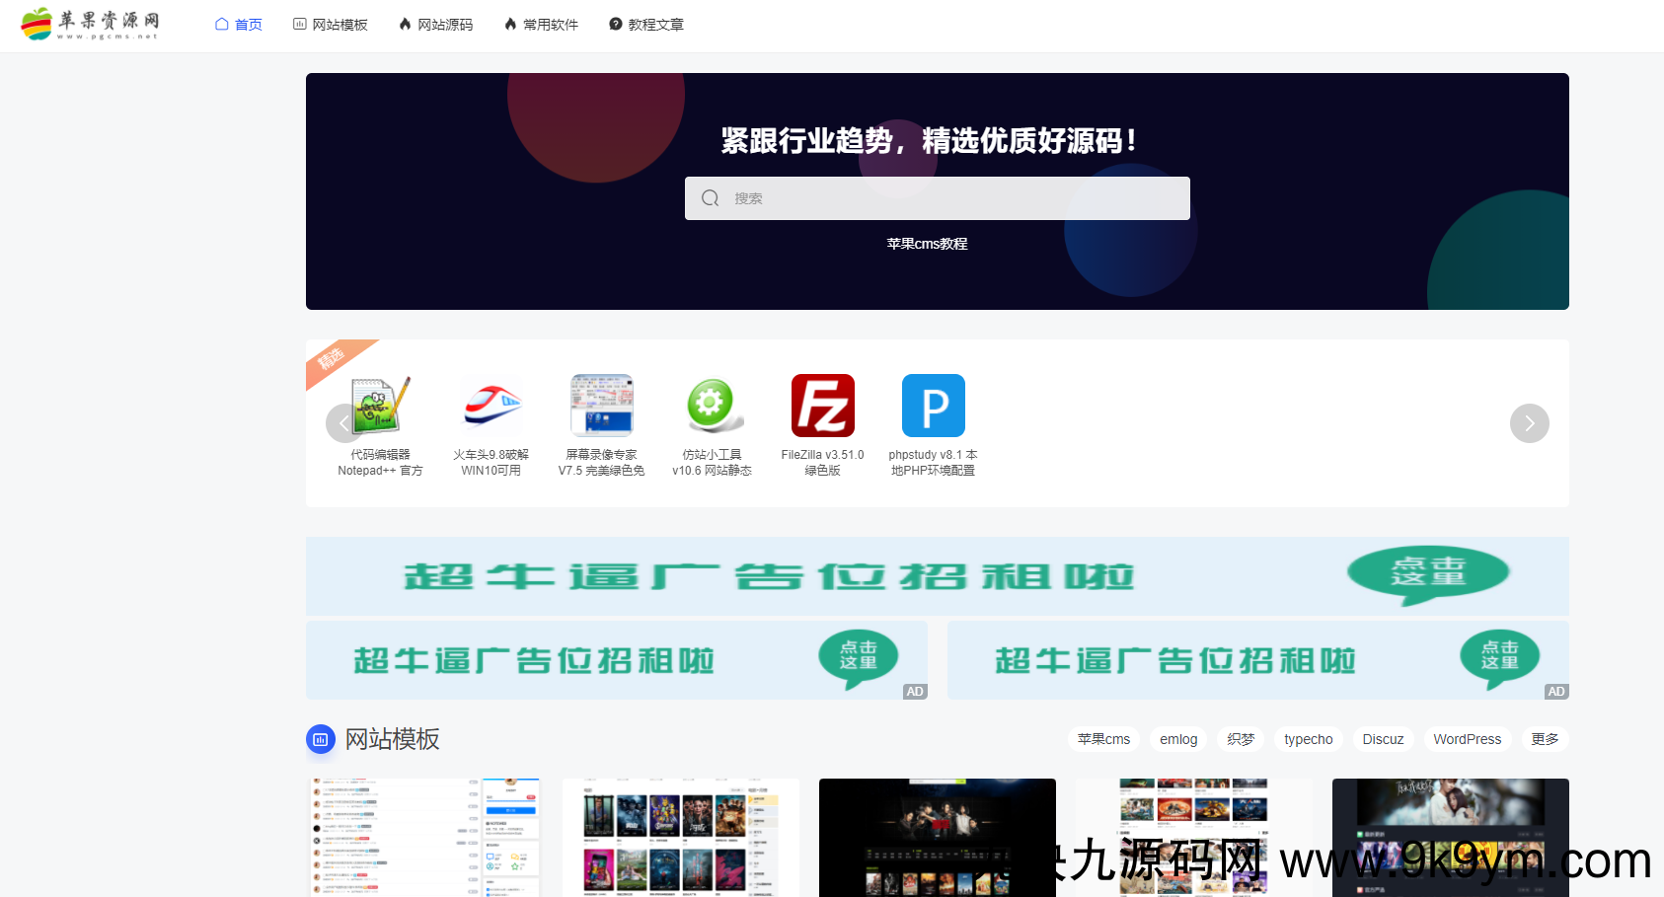Click the magnifier search icon
The height and width of the screenshot is (897, 1664).
710,198
